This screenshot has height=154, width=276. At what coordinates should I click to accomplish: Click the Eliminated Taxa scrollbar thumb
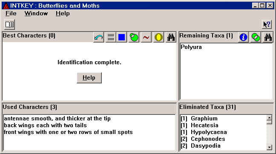[269, 122]
